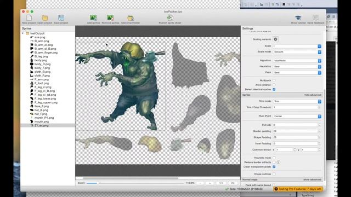Open the Pivot Point dropdown
The image size is (351, 197).
[297, 116]
